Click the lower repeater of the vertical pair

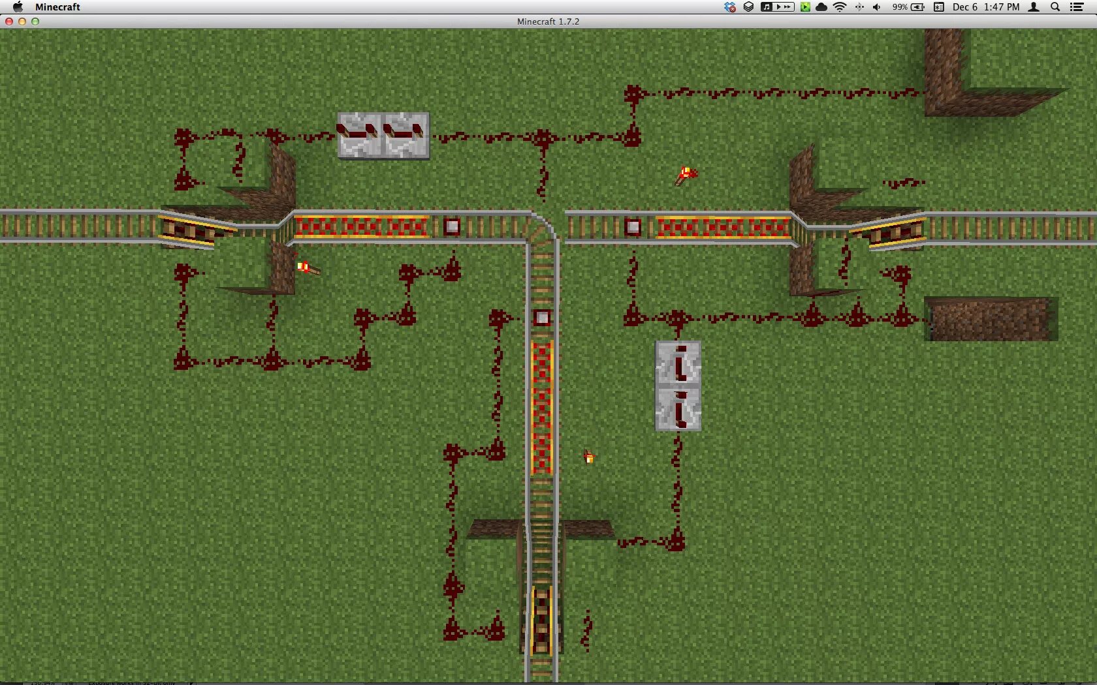[x=678, y=409]
